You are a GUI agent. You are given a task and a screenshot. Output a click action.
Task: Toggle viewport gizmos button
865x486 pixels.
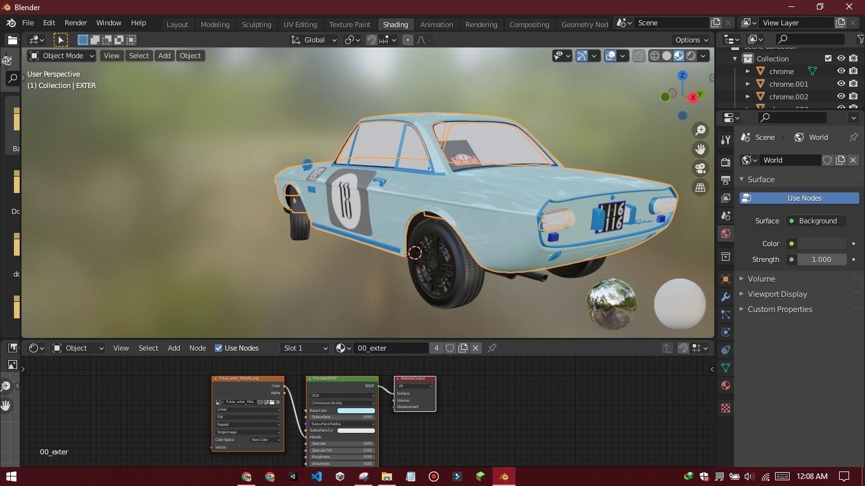tap(581, 56)
